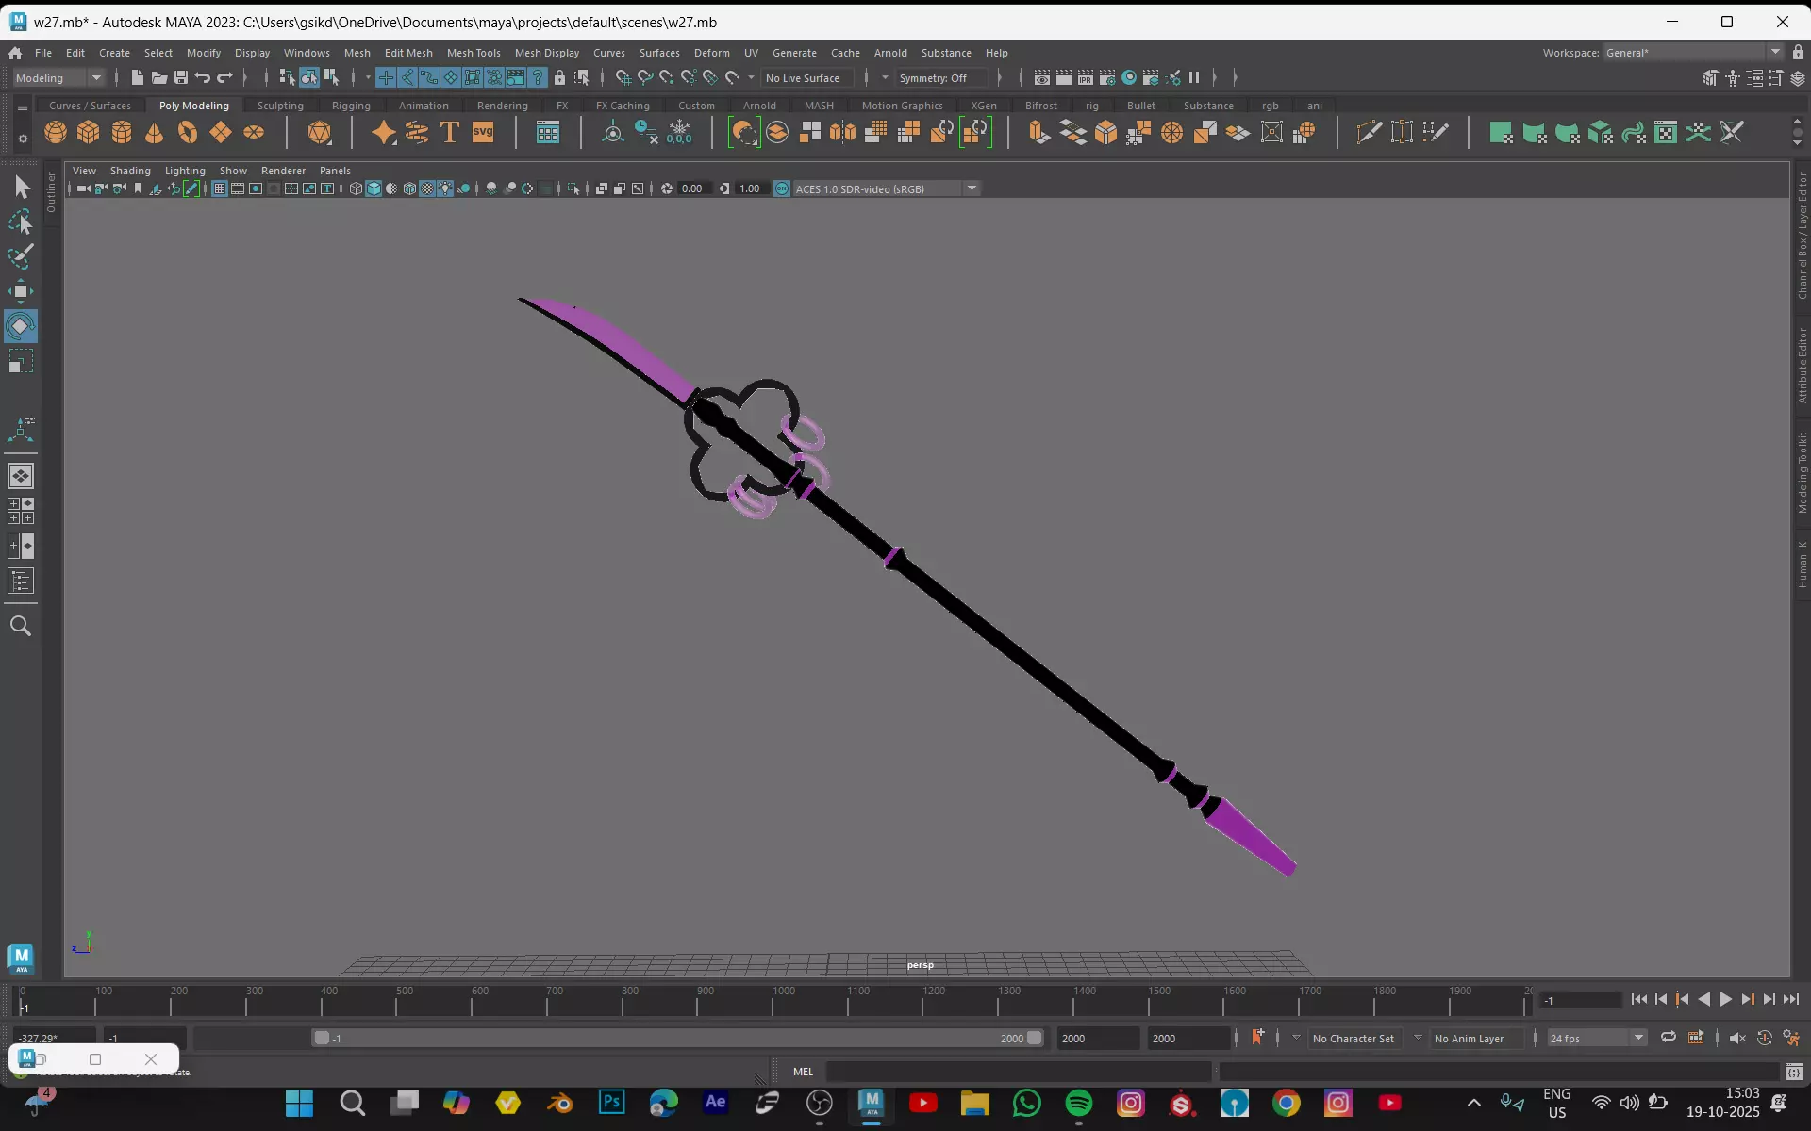Viewport: 1811px width, 1131px height.
Task: Click the range slider bar
Action: (678, 1038)
